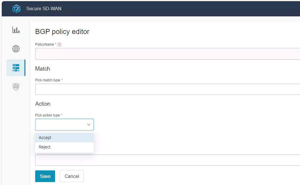
Task: Focus the PolicyName text field
Action: 167,54
